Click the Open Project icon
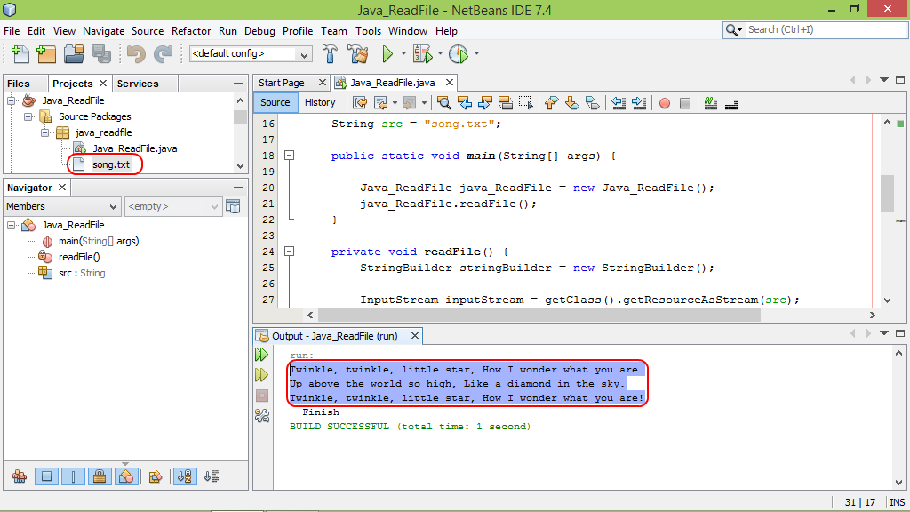Image resolution: width=910 pixels, height=512 pixels. tap(74, 54)
